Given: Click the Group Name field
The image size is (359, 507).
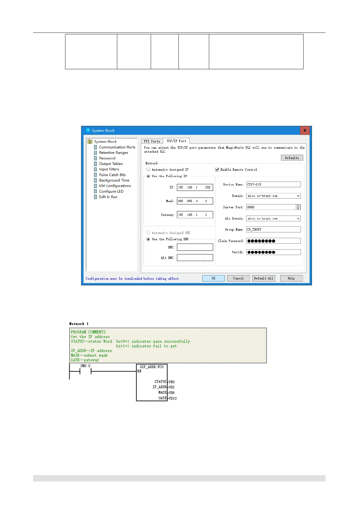Looking at the screenshot, I should [x=273, y=229].
